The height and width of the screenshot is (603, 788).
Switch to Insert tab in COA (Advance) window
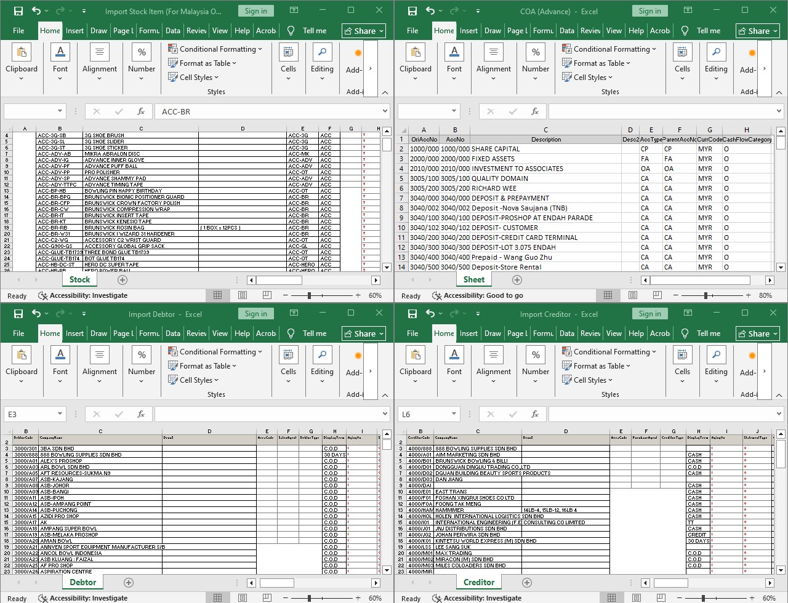[468, 31]
